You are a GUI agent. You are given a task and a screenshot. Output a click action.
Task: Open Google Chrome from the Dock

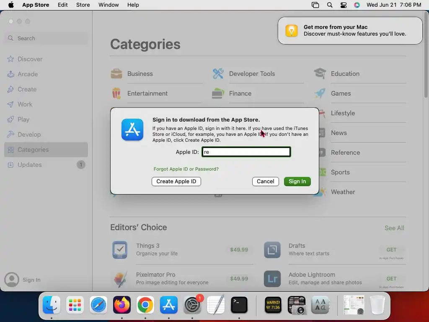(145, 305)
